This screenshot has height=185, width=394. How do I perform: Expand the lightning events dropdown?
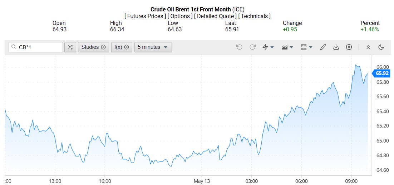coord(268,47)
